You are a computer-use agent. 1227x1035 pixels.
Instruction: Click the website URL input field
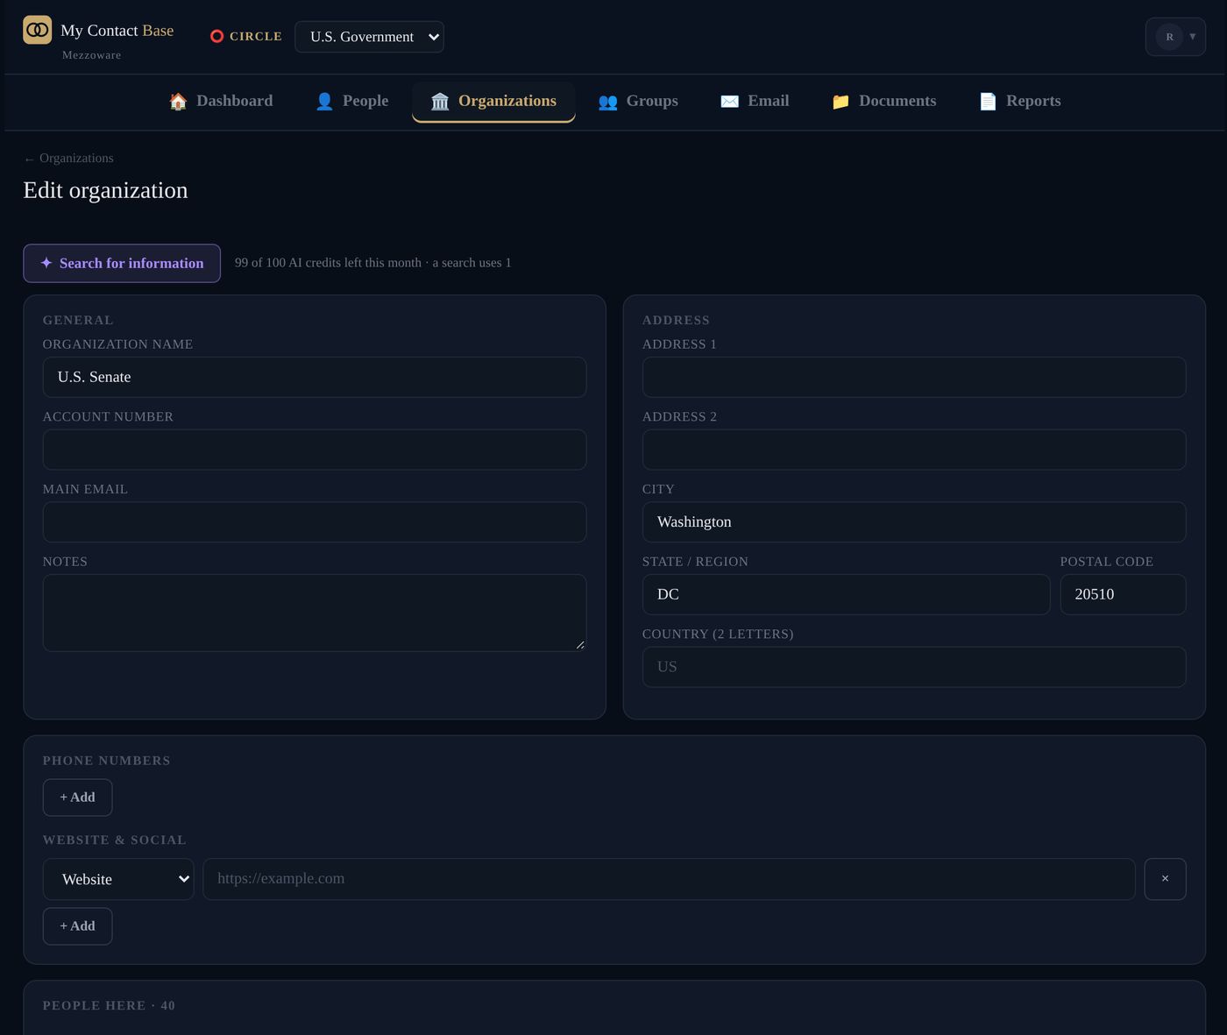click(669, 879)
